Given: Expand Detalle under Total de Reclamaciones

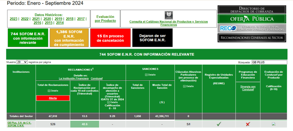Looking at the screenshot, I should coord(53,91).
